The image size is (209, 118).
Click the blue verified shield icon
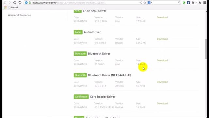pyautogui.click(x=26, y=3)
